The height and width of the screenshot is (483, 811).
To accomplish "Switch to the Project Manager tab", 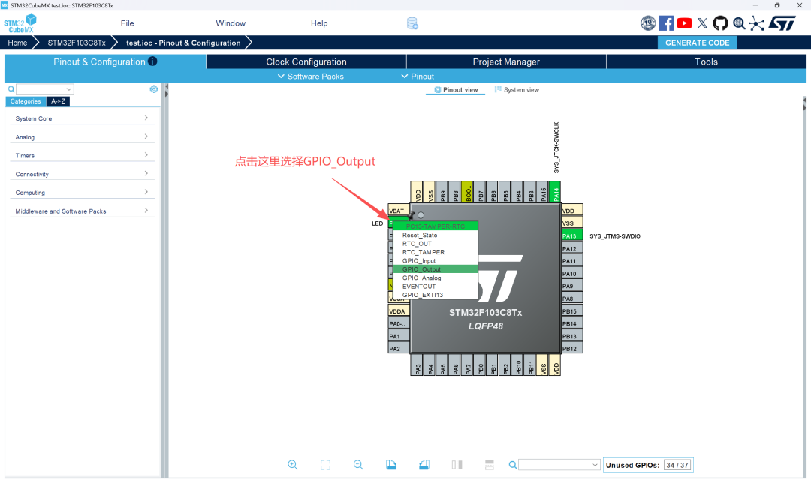I will click(506, 61).
